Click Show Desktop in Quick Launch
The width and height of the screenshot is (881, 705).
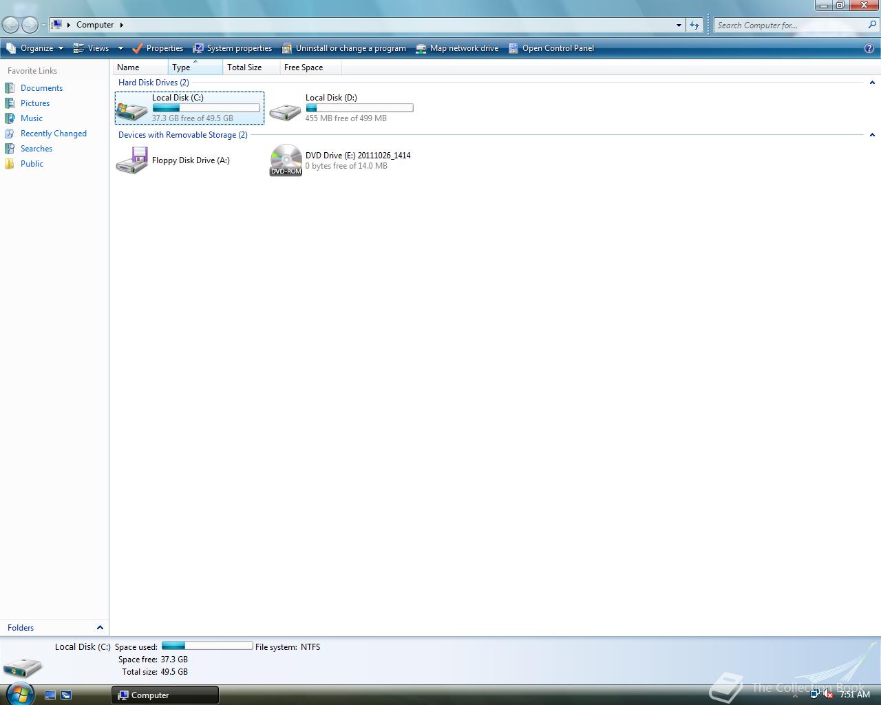click(x=50, y=695)
